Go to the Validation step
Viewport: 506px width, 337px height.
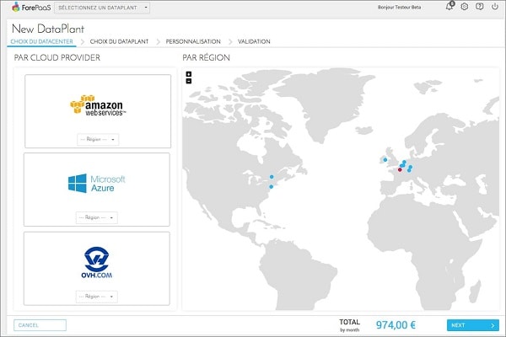click(x=254, y=41)
